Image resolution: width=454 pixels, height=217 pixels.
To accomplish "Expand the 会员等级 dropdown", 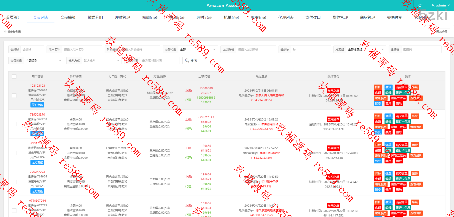I will click(x=43, y=60).
